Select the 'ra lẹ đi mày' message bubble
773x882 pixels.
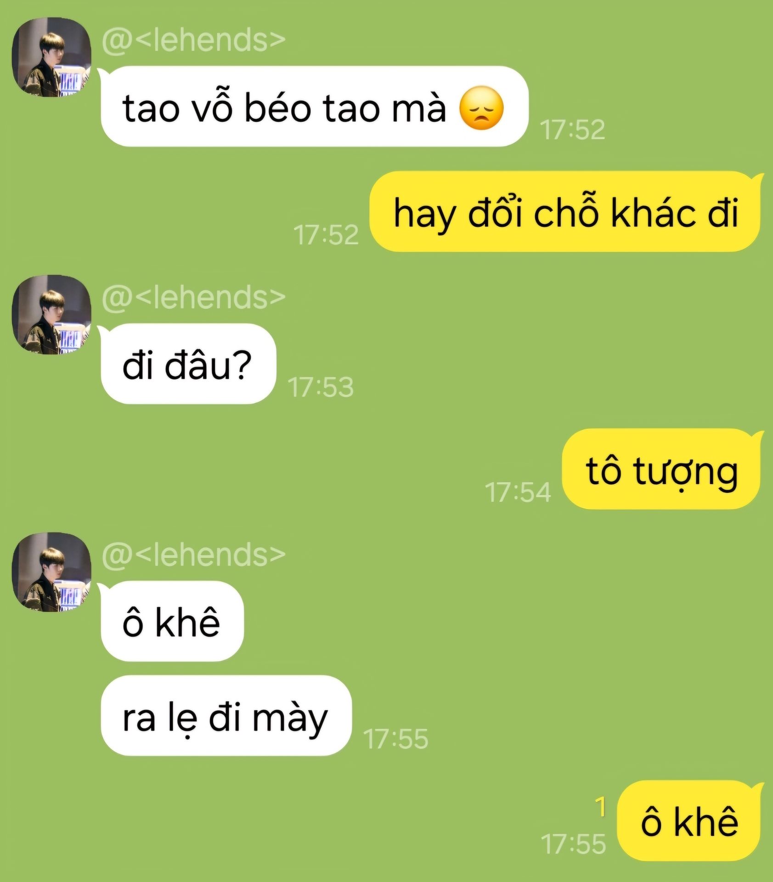click(x=226, y=715)
